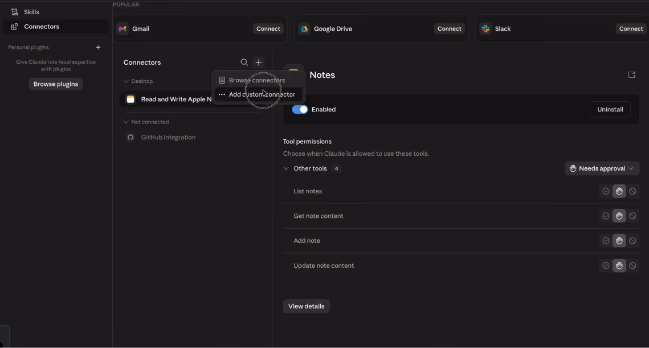This screenshot has width=649, height=348.
Task: Click the Gmail logo icon
Action: pos(123,29)
